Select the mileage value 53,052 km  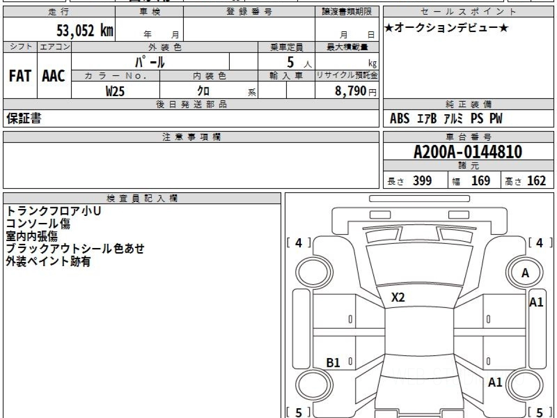(85, 31)
